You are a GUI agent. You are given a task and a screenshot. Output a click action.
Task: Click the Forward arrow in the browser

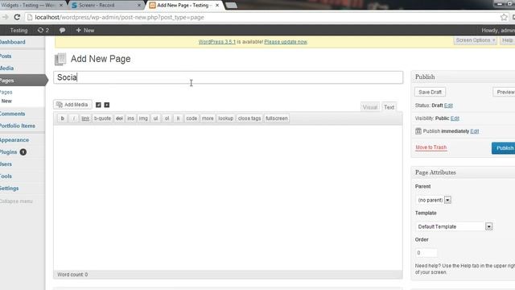(6, 17)
